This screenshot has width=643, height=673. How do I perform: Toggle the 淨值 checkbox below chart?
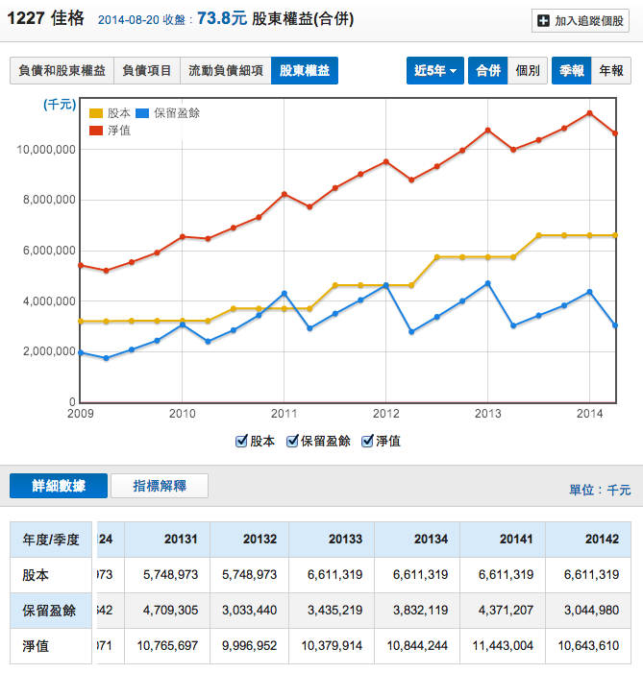(x=367, y=441)
